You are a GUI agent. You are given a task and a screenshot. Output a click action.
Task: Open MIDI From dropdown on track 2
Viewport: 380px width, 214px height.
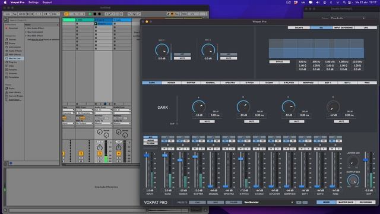click(x=84, y=110)
